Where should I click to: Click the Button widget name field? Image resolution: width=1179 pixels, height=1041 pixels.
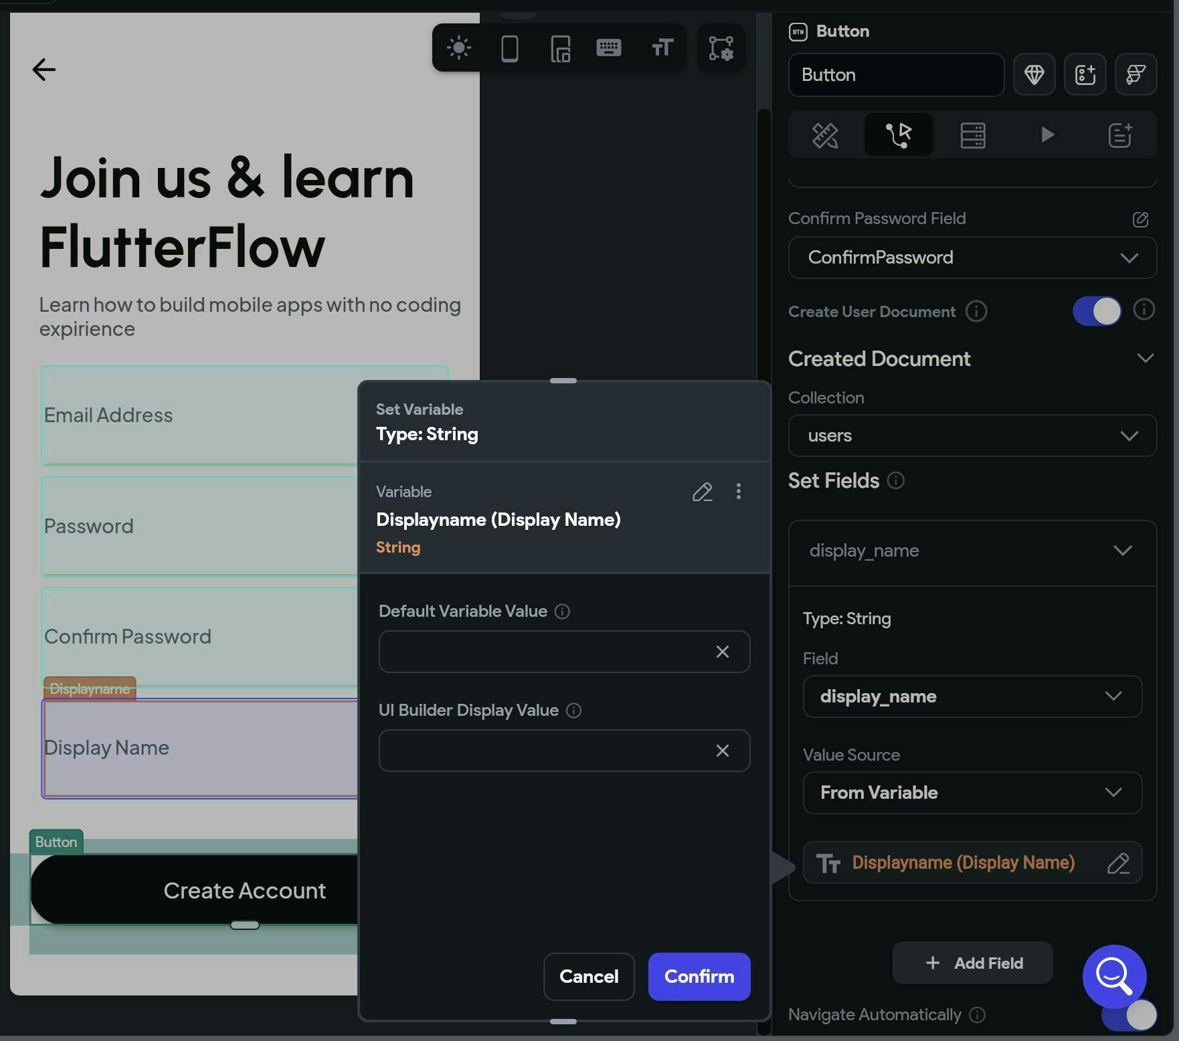897,75
